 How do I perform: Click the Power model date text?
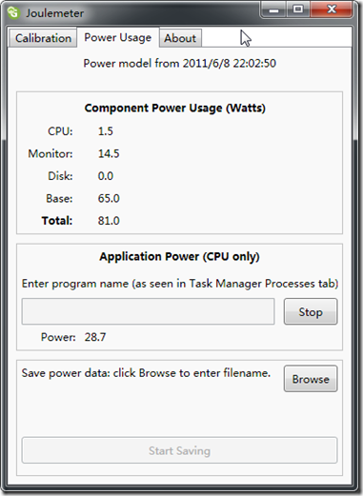click(x=179, y=64)
